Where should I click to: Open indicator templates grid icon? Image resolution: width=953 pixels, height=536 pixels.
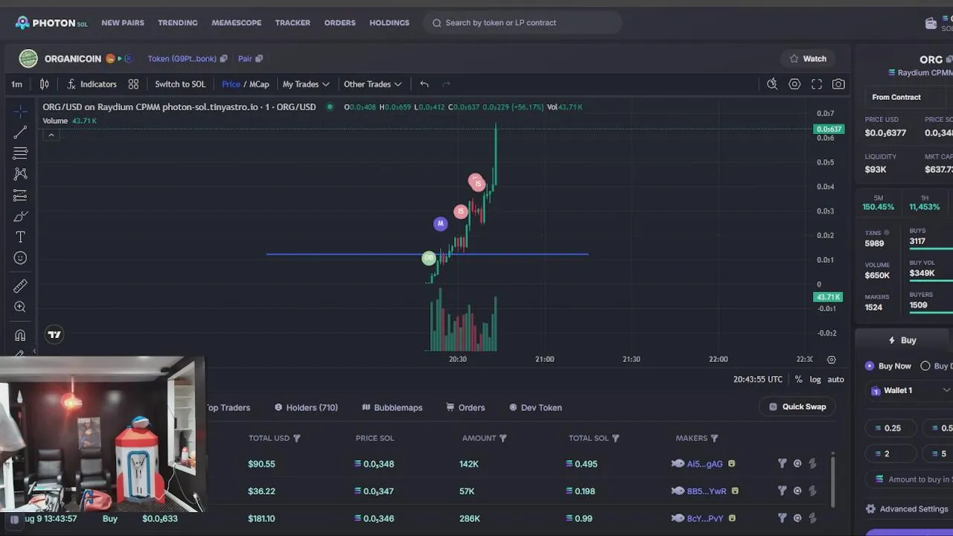click(133, 84)
